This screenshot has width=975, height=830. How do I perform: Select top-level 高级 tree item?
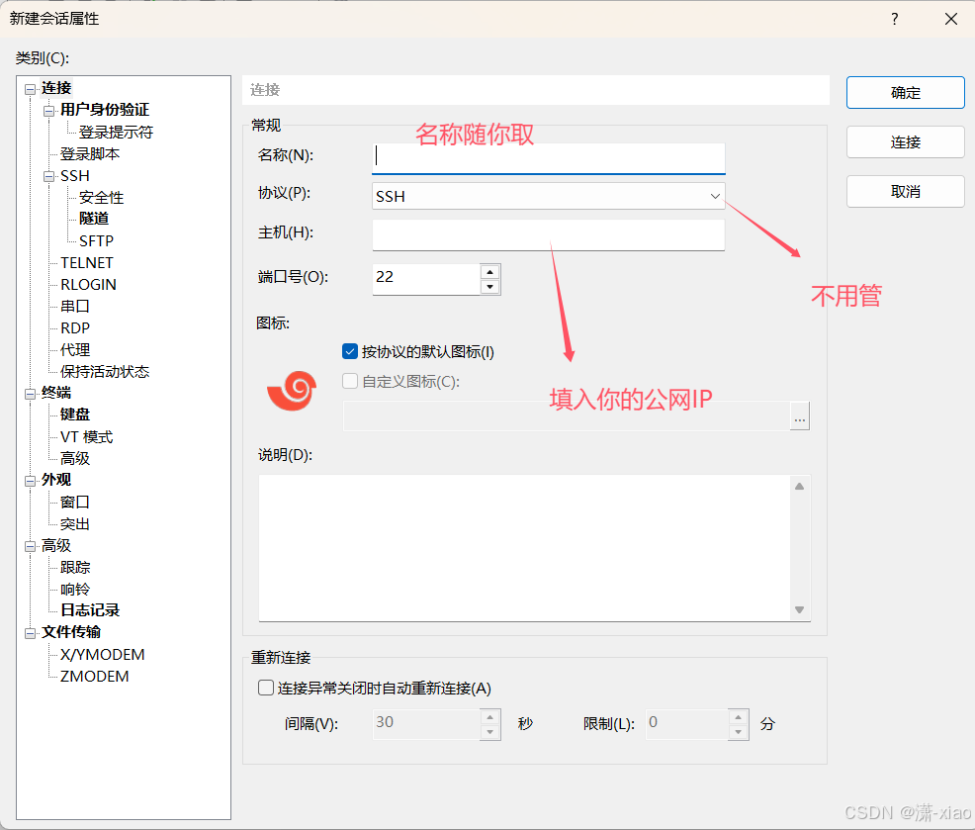[56, 546]
